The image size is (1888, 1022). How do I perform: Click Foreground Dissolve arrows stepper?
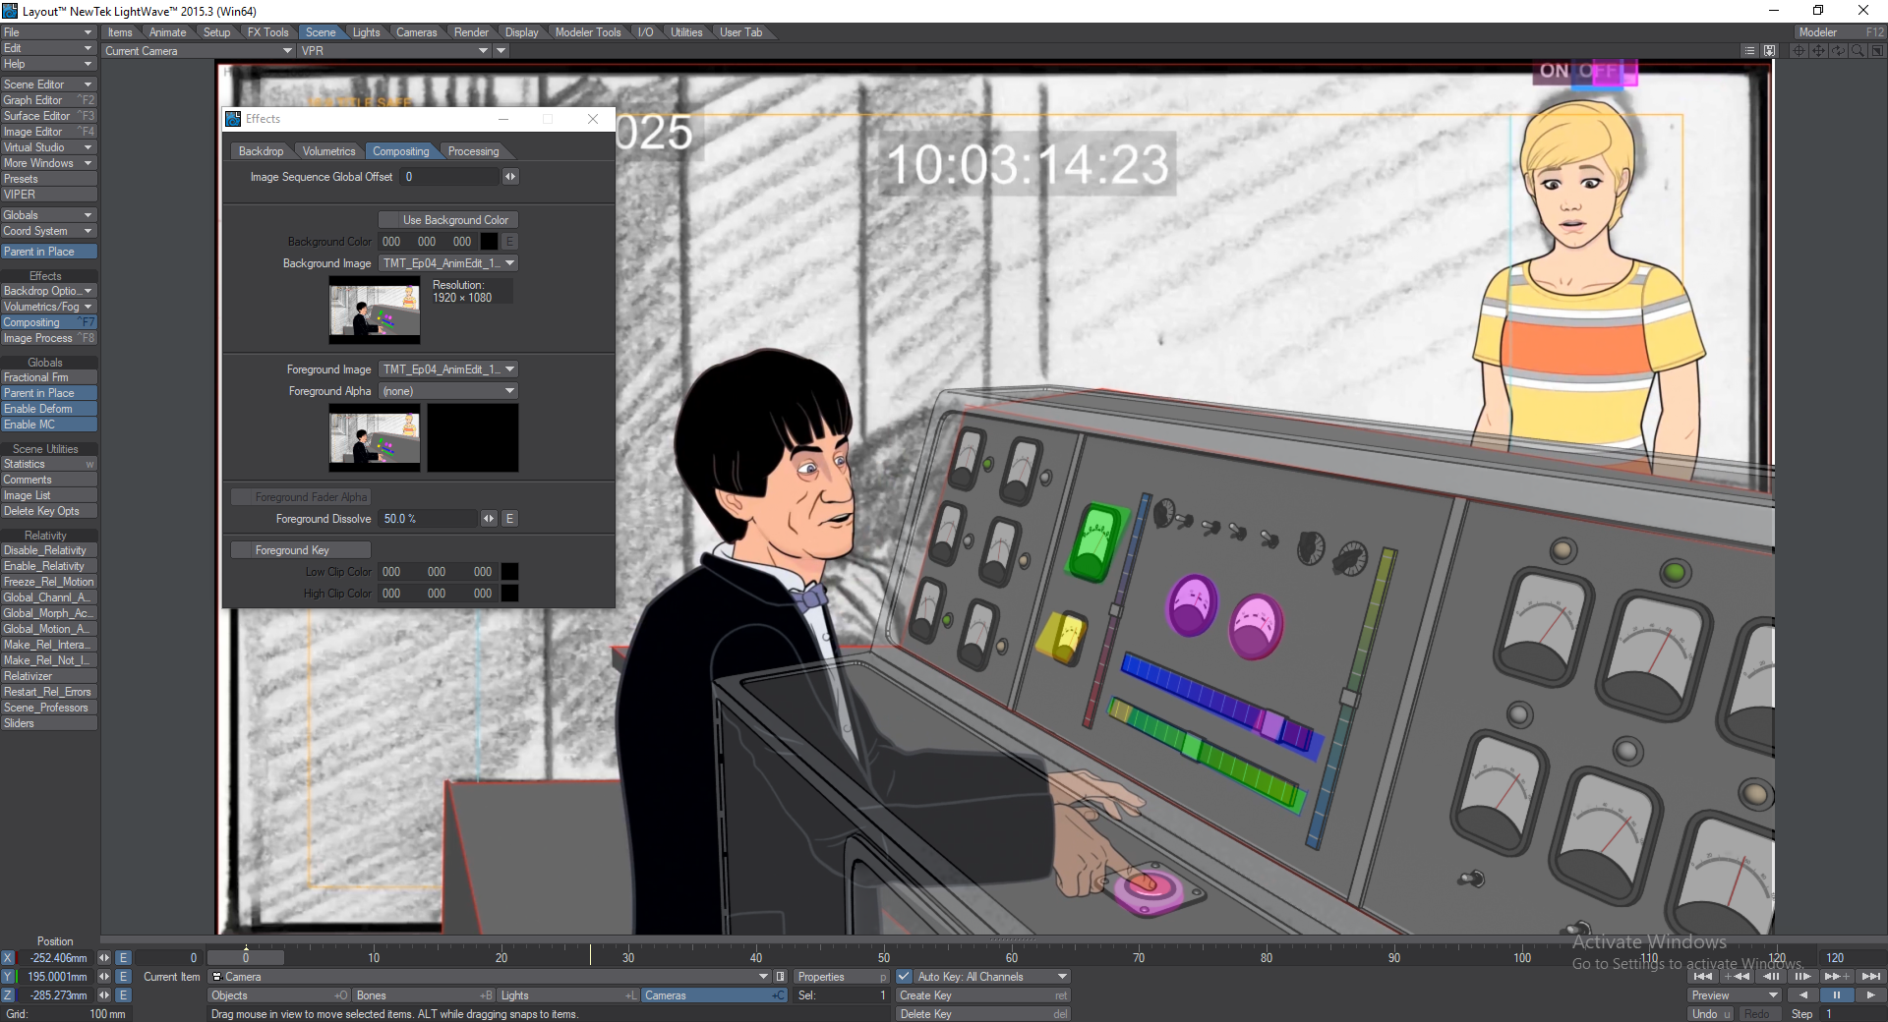(489, 519)
